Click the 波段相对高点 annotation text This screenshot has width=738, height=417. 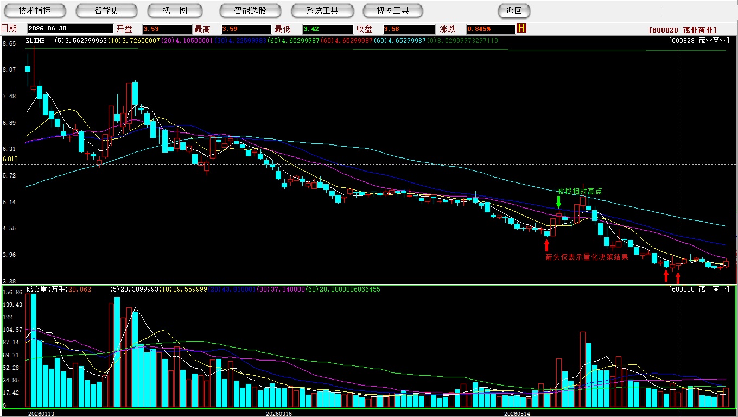click(580, 191)
